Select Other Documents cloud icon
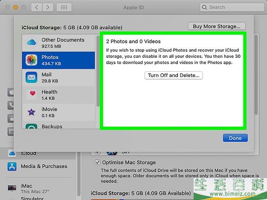 click(x=31, y=42)
